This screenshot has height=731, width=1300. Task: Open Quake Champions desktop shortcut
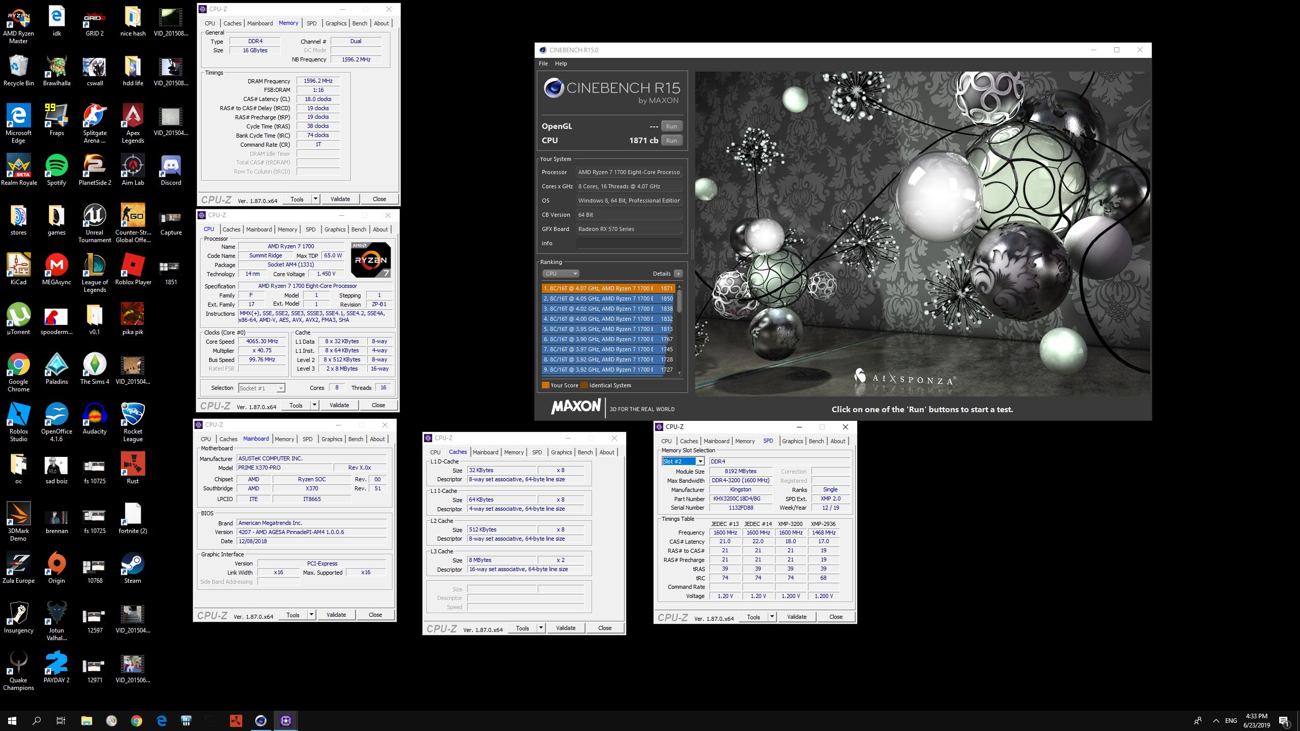point(19,671)
